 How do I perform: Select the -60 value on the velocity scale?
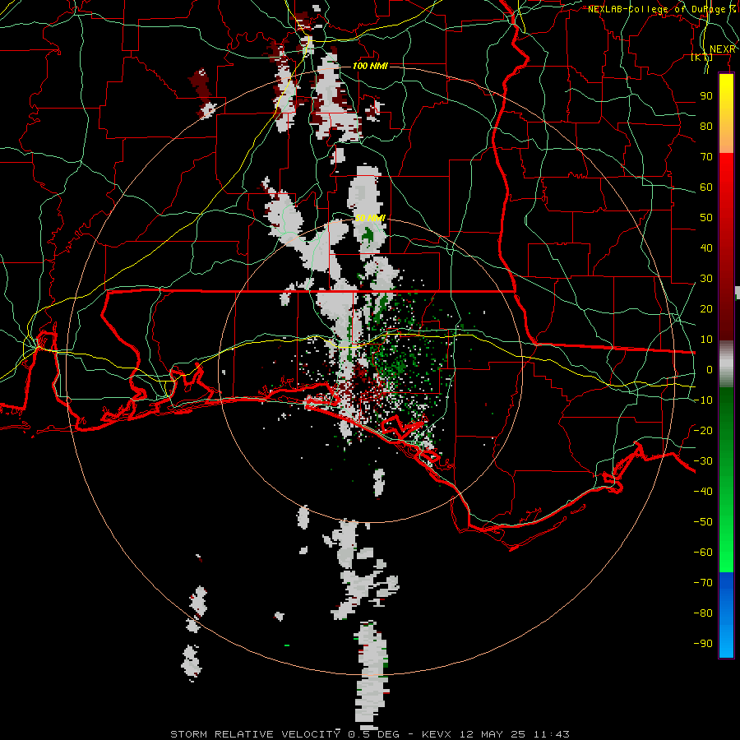(x=703, y=553)
